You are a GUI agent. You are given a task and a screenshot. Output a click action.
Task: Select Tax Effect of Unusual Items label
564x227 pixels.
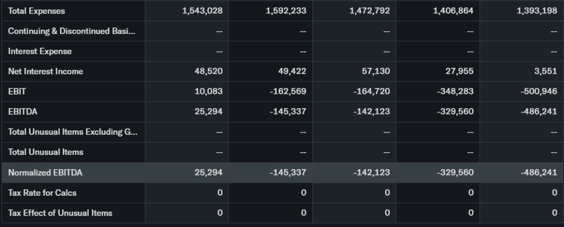click(x=60, y=213)
